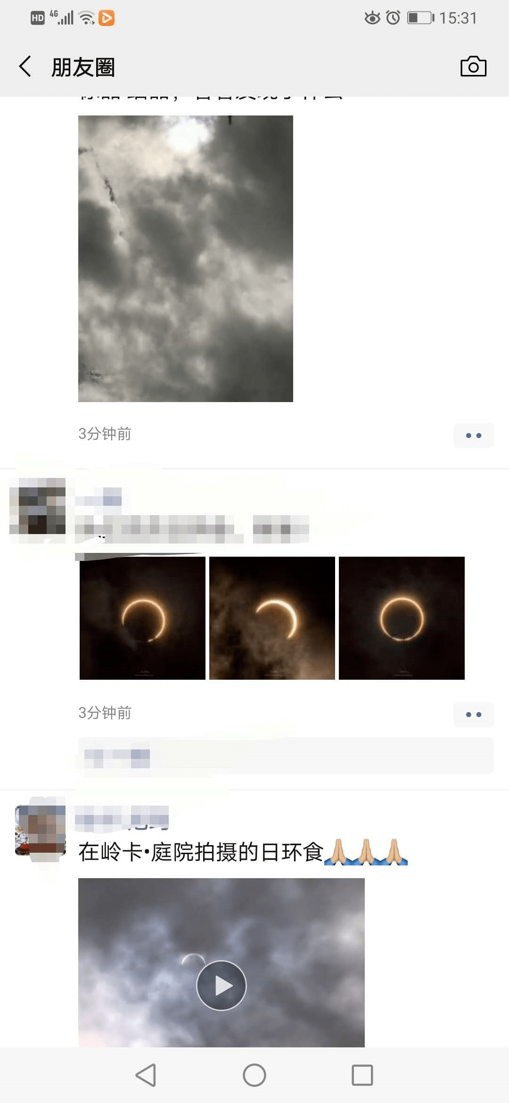This screenshot has height=1103, width=509.
Task: View the first annular eclipse photo
Action: pos(142,618)
